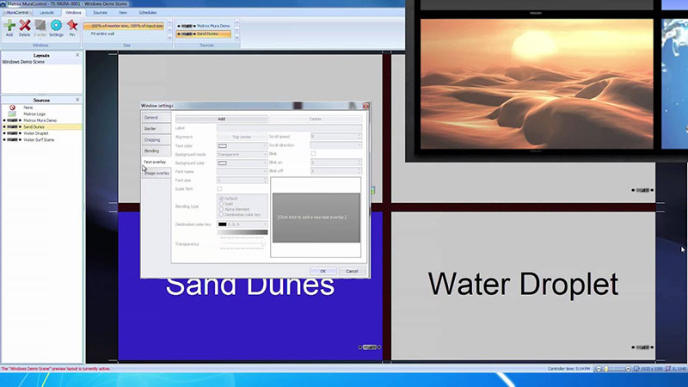Switch to the Schedules ribbon tab
The height and width of the screenshot is (387, 688).
148,13
